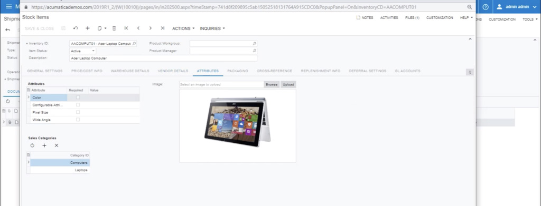Refresh the Sales Categories list

pos(32,145)
